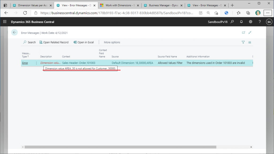The image size is (274, 154).
Task: Collapse the page with the shrink arrows icon
Action: (x=250, y=32)
